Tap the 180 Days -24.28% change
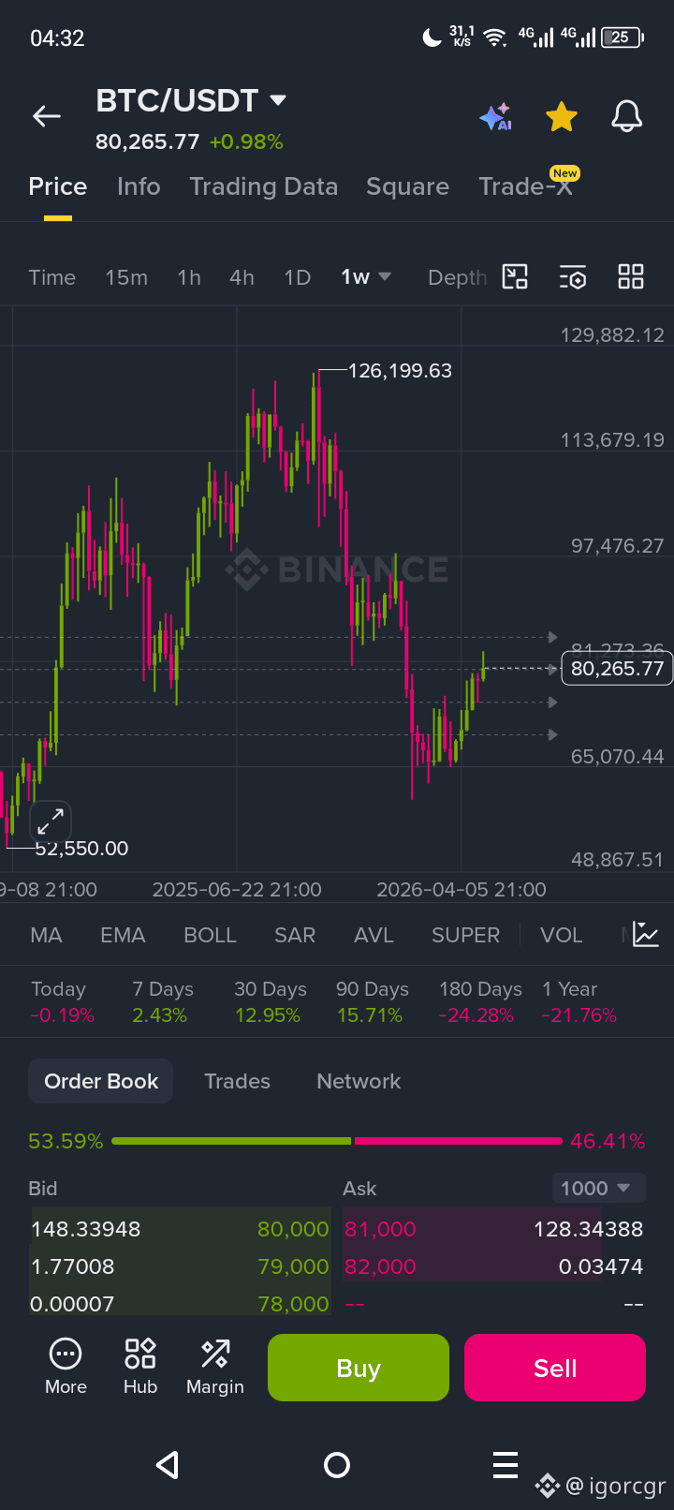Viewport: 674px width, 1510px height. click(x=479, y=1002)
